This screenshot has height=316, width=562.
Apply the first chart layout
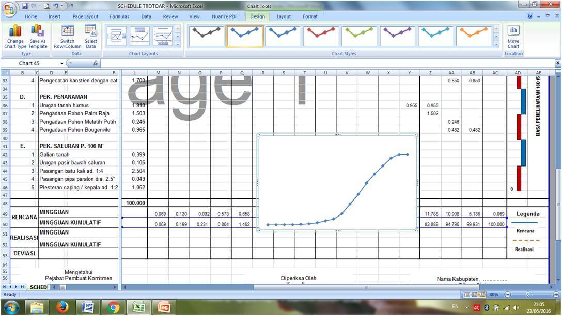116,35
